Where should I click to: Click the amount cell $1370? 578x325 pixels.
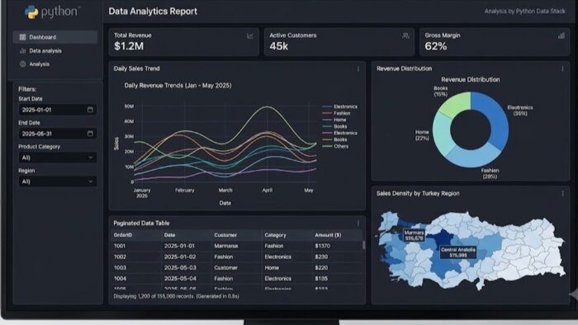pos(323,246)
